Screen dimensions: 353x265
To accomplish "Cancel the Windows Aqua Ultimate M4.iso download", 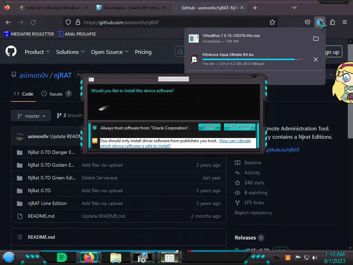I will tap(316, 59).
